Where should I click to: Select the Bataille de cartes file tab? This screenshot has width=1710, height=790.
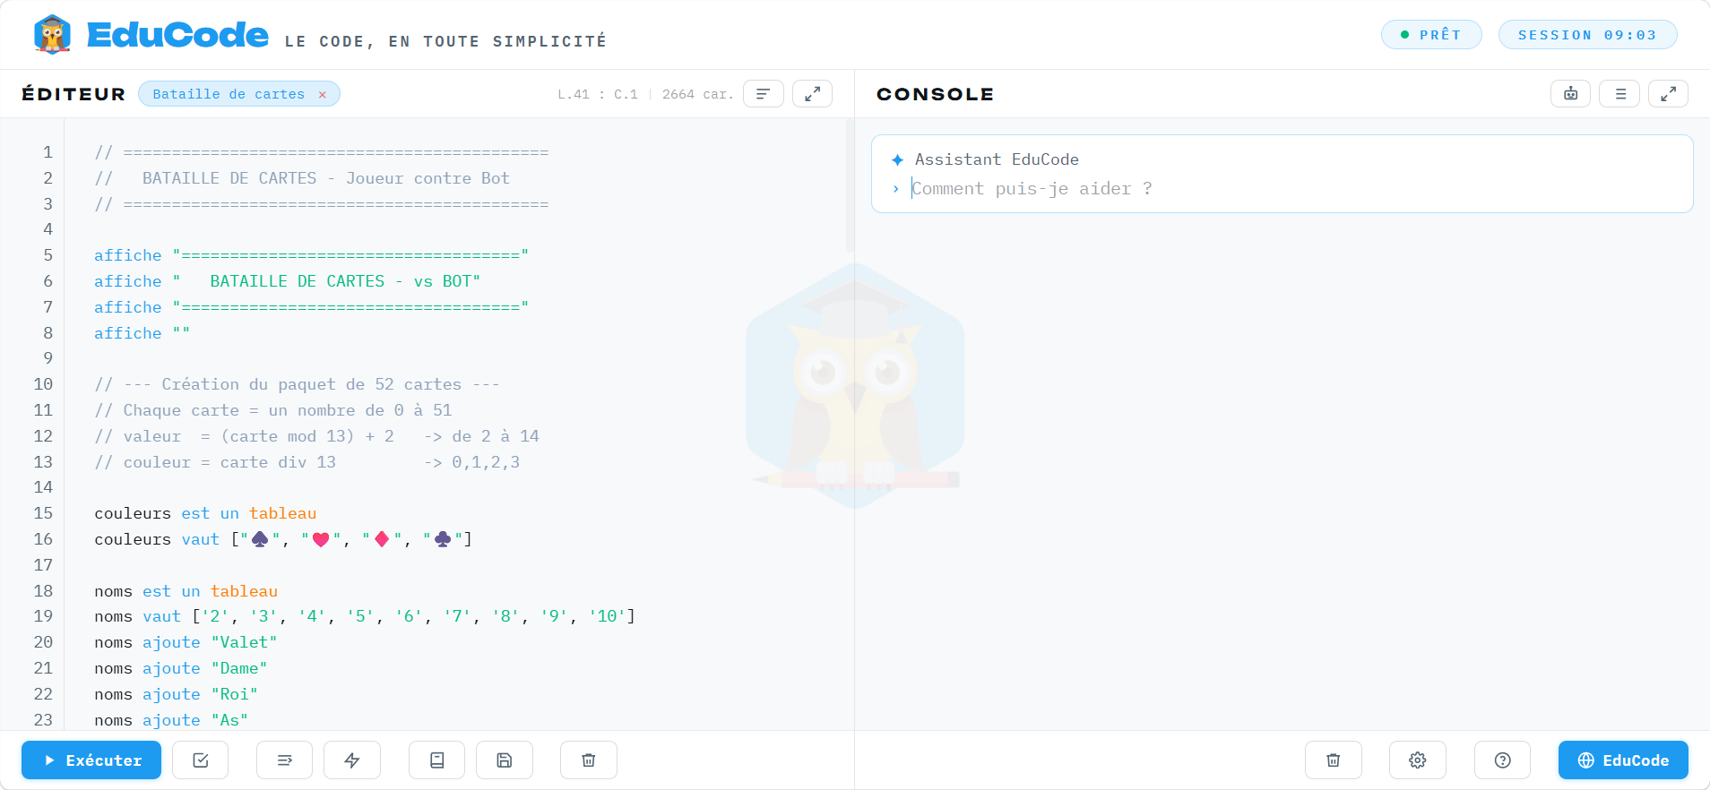click(x=239, y=94)
